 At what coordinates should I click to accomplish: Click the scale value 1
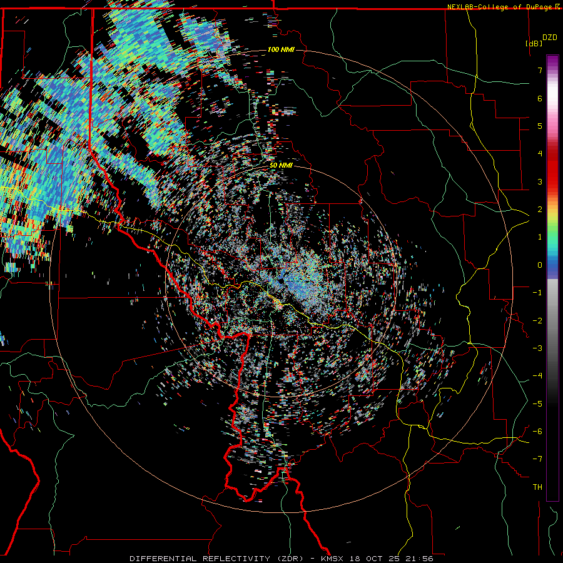pos(540,237)
